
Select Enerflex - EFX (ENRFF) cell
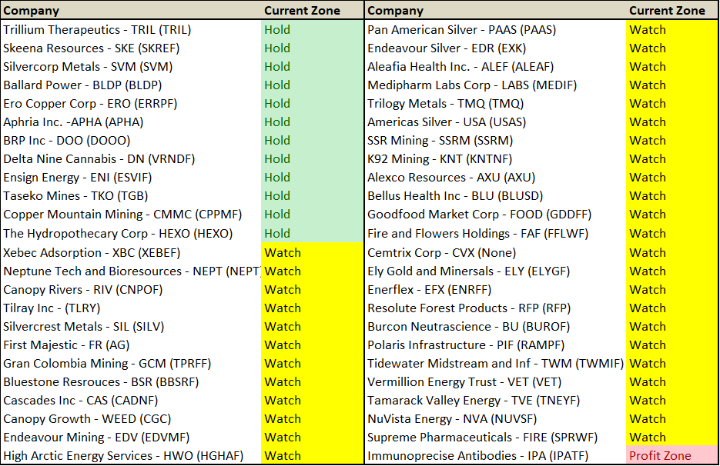(495, 290)
